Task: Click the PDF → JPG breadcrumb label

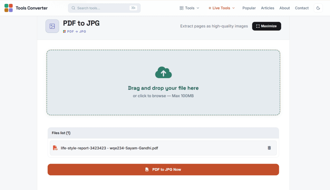Action: (77, 31)
